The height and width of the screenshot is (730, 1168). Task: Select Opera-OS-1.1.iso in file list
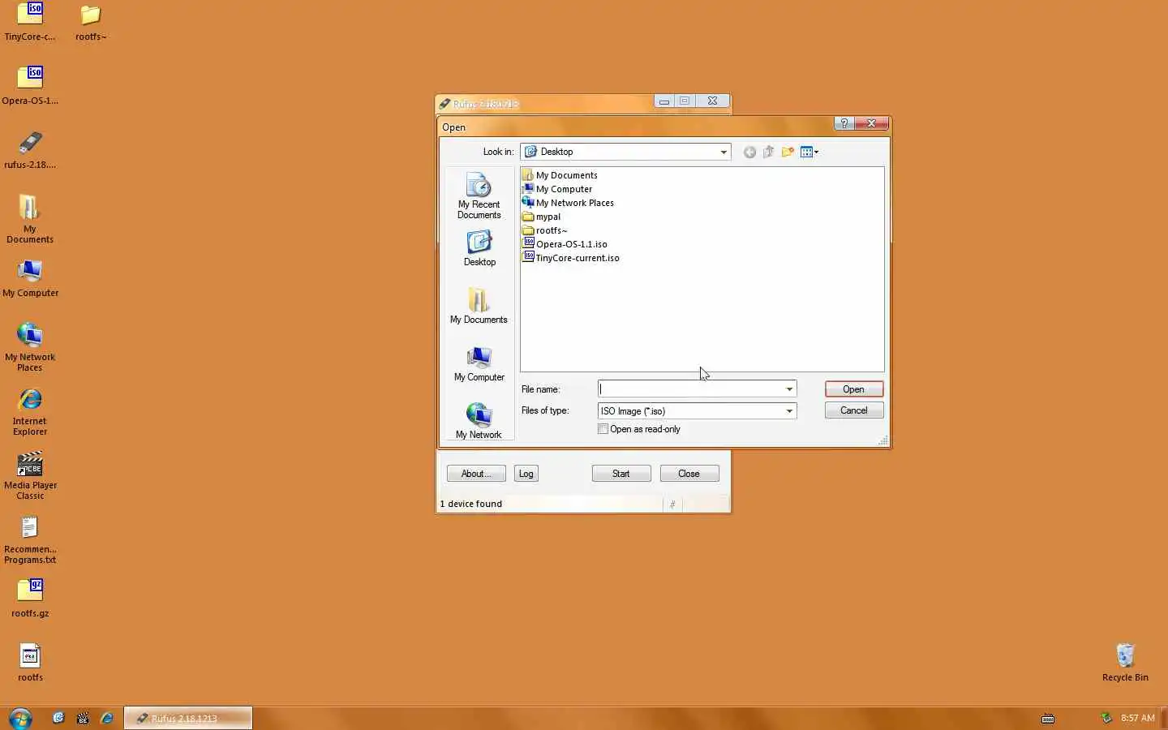[565, 244]
